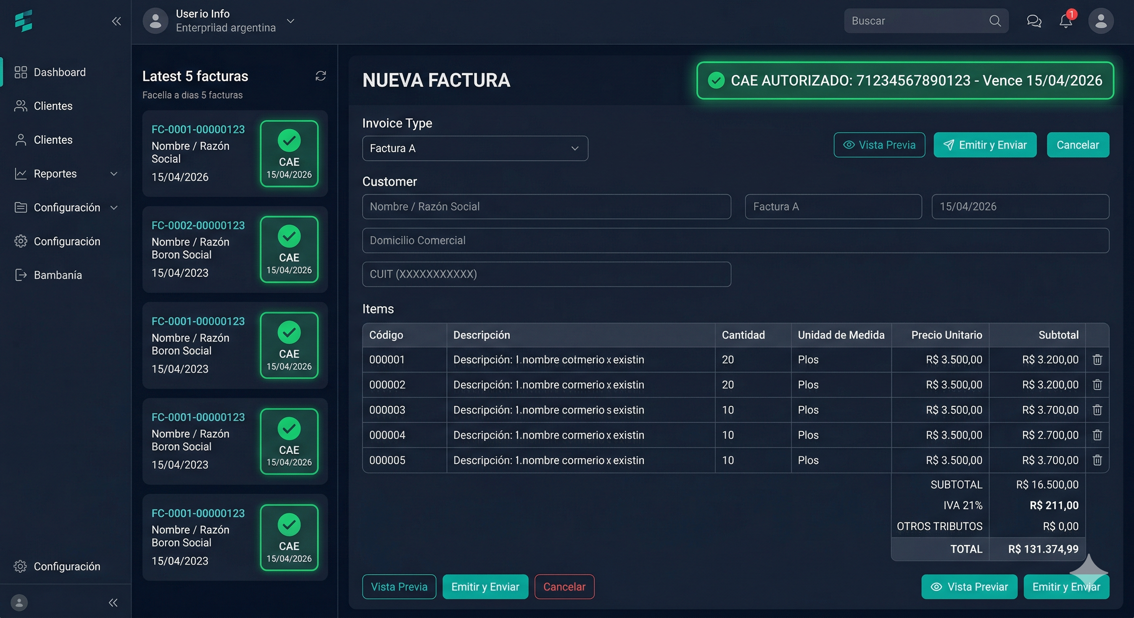Viewport: 1134px width, 618px height.
Task: Refresh the latest 5 facturas list
Action: point(321,76)
